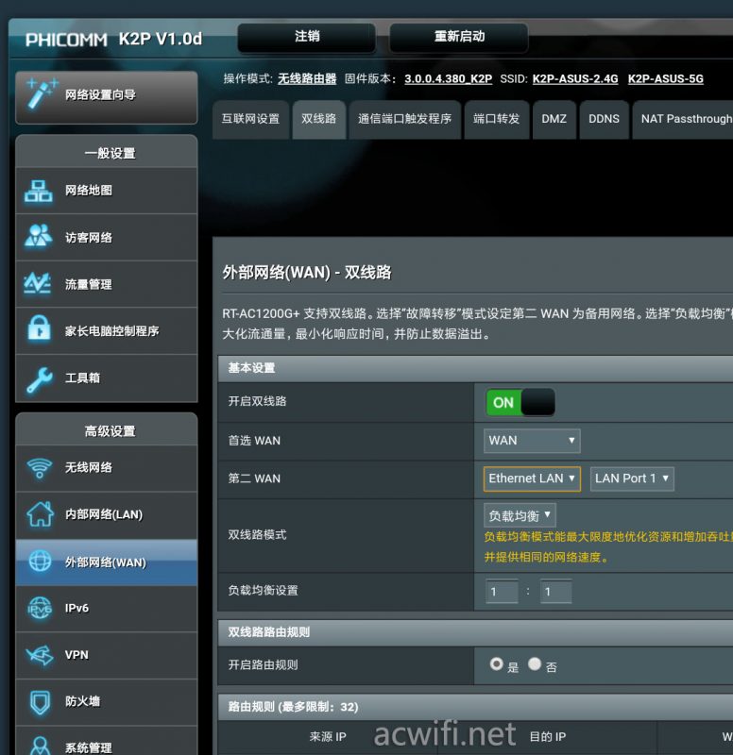The image size is (733, 755).
Task: Click the network setup wizard wand icon
Action: 41,93
